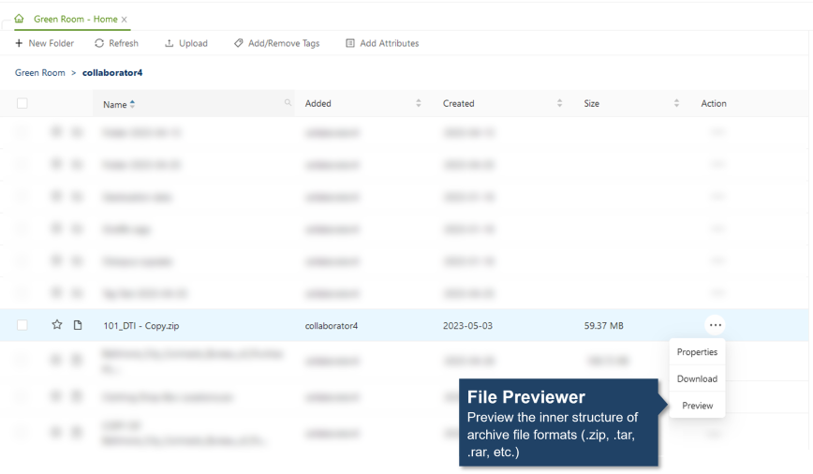Screen dimensions: 813x474
Task: Click the collaborator4 breadcrumb
Action: pyautogui.click(x=112, y=73)
